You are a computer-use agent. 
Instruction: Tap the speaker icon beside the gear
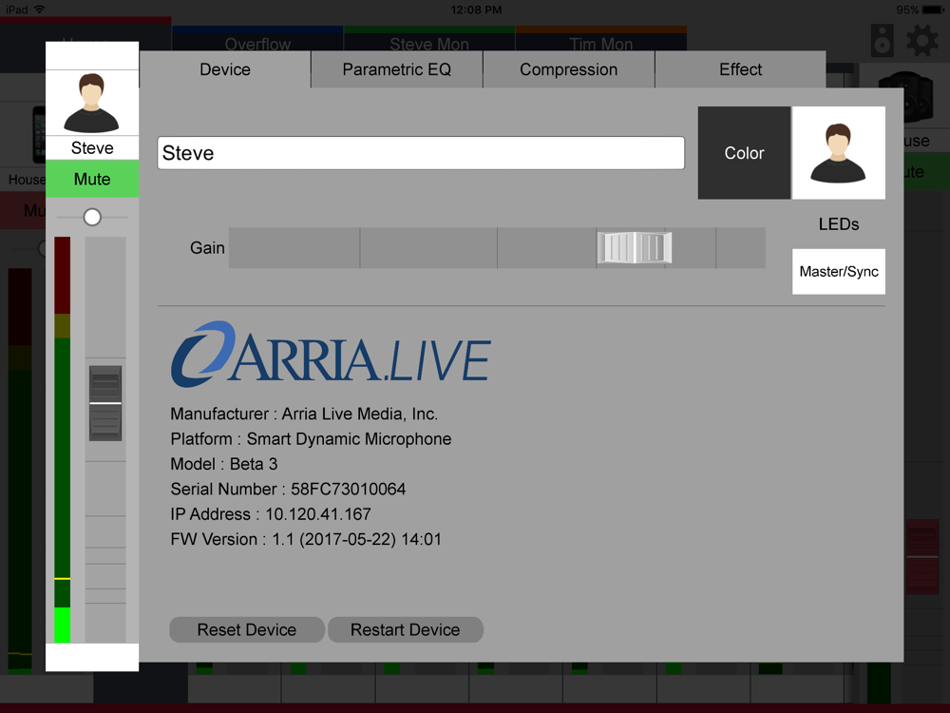883,41
